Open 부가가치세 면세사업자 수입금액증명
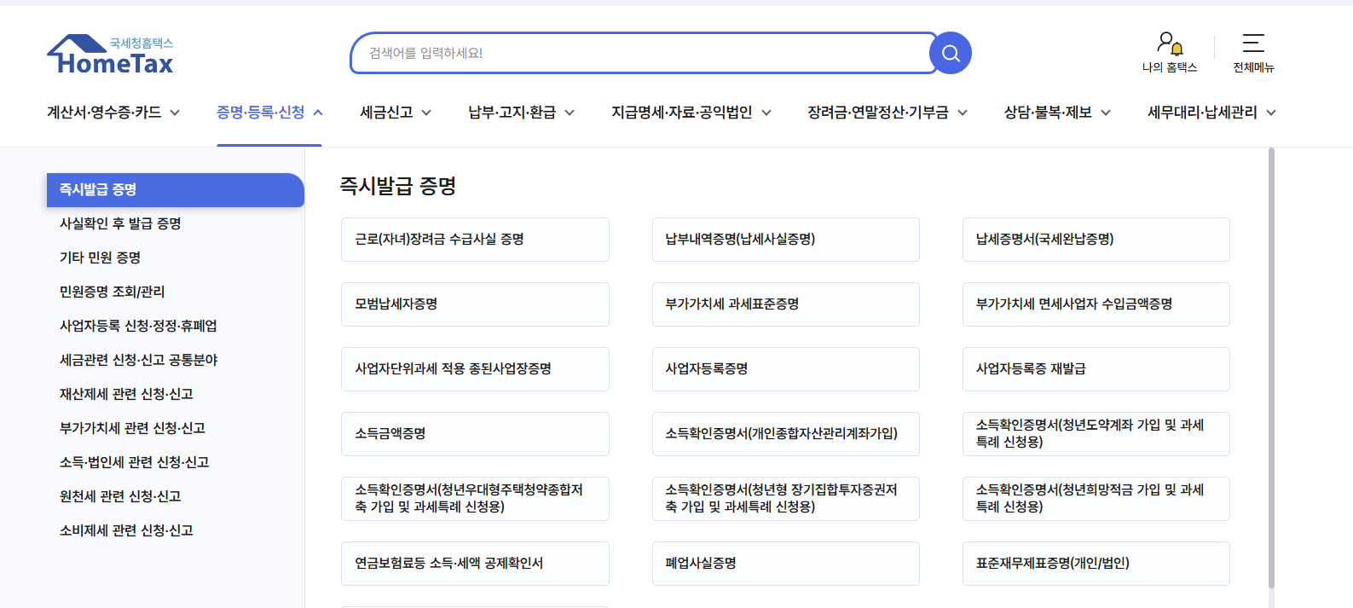 tap(1096, 304)
